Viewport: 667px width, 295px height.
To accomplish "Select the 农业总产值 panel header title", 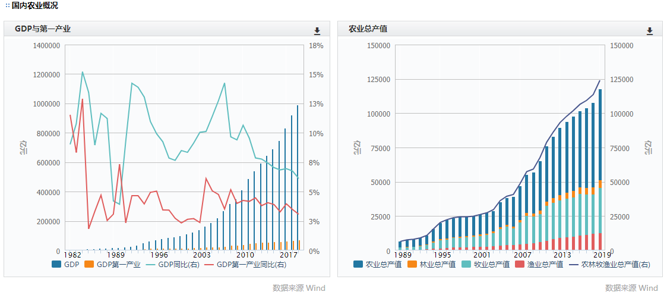I will point(368,29).
